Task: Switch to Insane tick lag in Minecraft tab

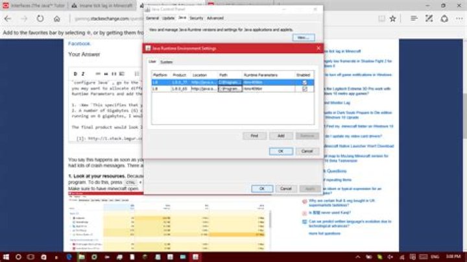Action: coord(102,6)
